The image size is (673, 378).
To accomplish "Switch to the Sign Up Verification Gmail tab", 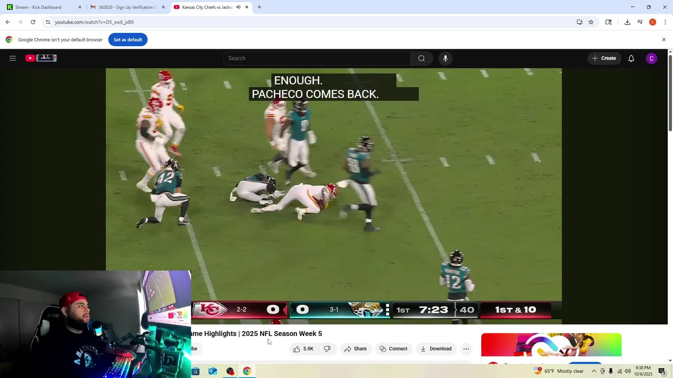I will click(x=128, y=7).
